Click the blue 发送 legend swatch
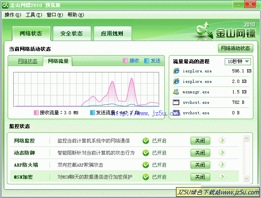The width and height of the screenshot is (261, 198). 147,61
